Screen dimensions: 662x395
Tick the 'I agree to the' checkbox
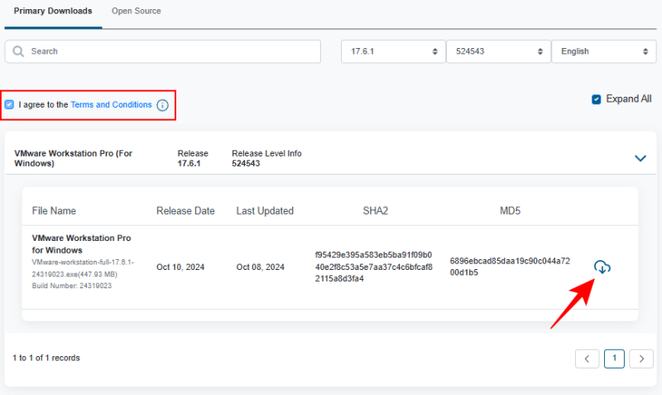pos(9,105)
